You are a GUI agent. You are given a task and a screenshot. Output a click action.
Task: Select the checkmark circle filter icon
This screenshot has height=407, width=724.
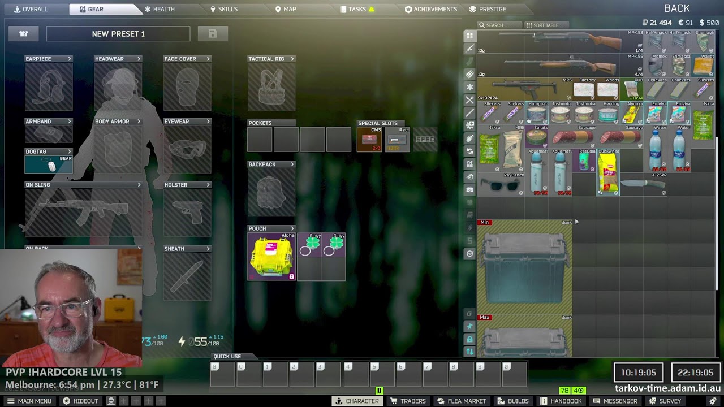(469, 253)
